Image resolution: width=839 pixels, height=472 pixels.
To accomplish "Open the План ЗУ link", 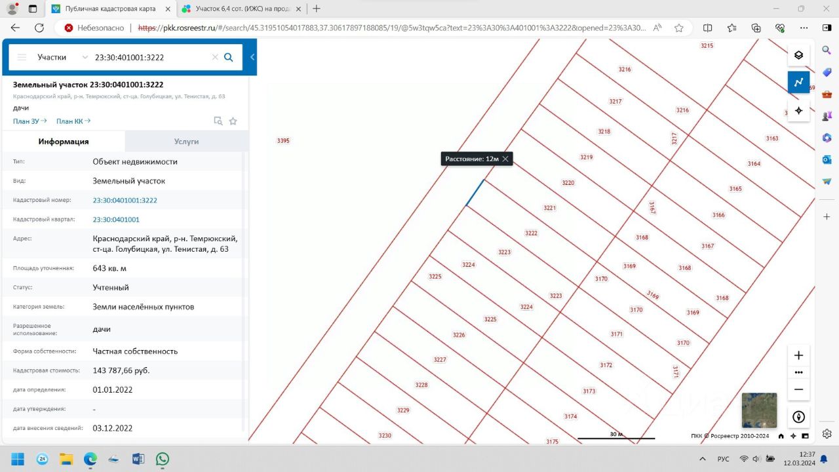I will click(29, 121).
